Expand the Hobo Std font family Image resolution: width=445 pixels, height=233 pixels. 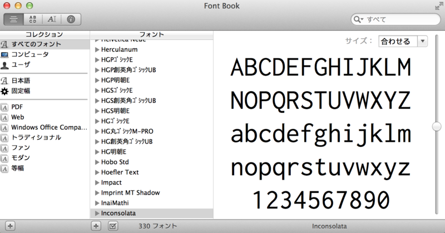click(97, 162)
